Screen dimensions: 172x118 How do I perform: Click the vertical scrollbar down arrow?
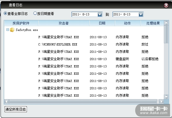pos(166,97)
